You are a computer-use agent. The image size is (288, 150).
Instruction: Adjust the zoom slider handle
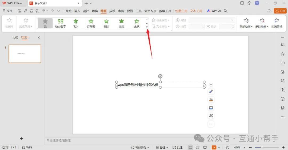coord(262,147)
